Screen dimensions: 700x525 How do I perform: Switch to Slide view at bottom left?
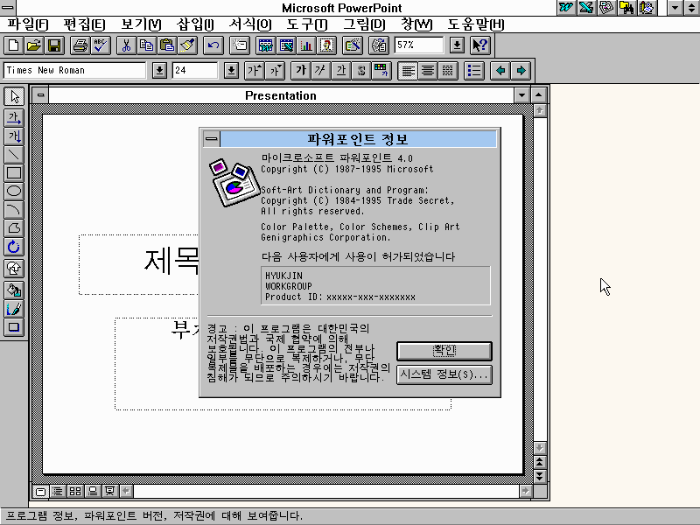pyautogui.click(x=40, y=492)
